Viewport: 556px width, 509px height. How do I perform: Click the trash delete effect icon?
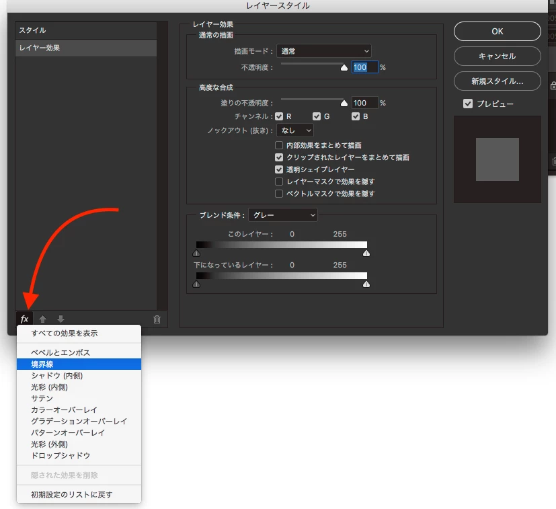pos(157,319)
